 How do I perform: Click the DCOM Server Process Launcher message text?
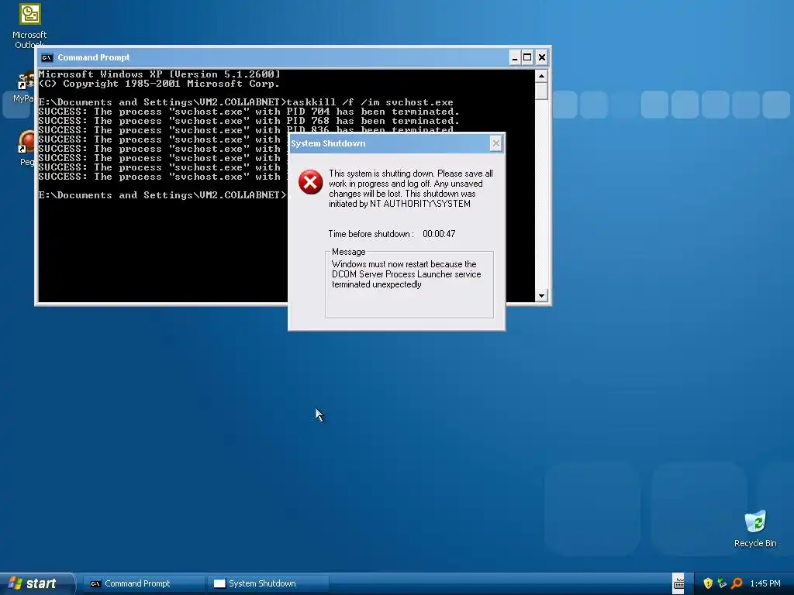click(x=406, y=274)
